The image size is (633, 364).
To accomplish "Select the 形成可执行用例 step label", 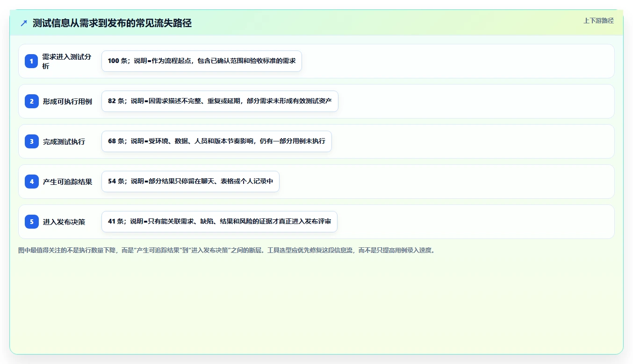I will point(67,101).
